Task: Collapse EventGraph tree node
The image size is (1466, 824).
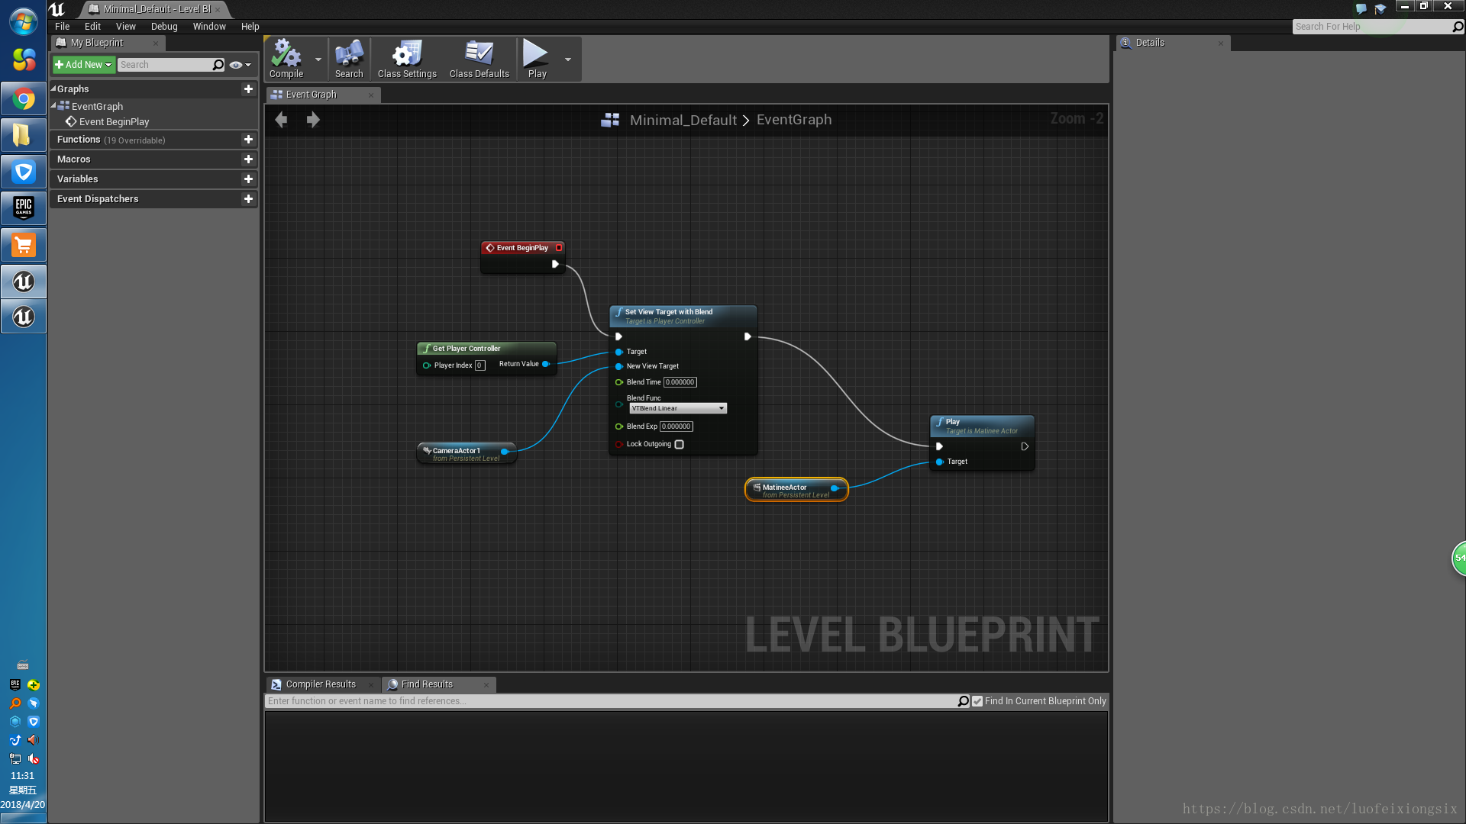Action: 53,106
